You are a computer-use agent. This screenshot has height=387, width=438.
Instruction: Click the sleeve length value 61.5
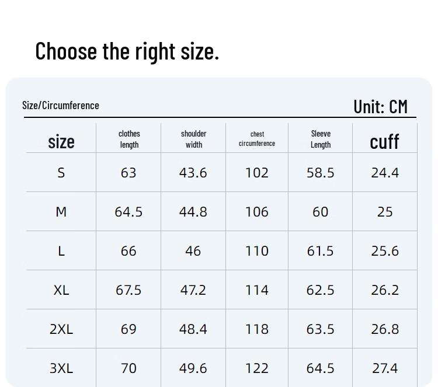321,251
